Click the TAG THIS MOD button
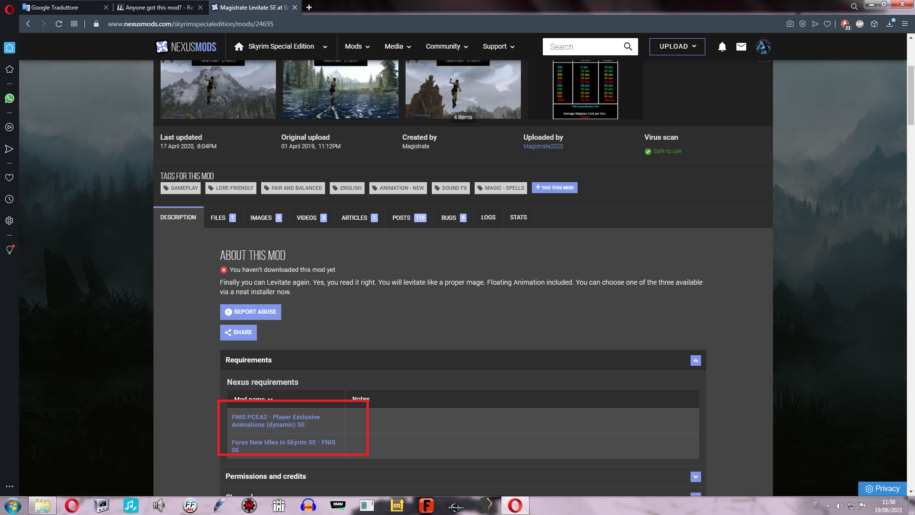This screenshot has width=915, height=515. click(x=554, y=187)
